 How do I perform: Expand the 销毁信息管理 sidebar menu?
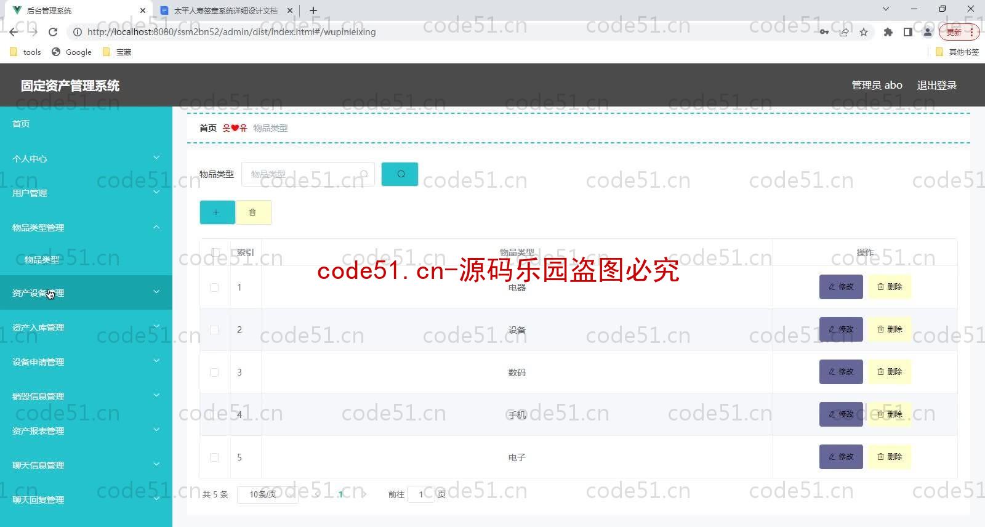[x=86, y=396]
